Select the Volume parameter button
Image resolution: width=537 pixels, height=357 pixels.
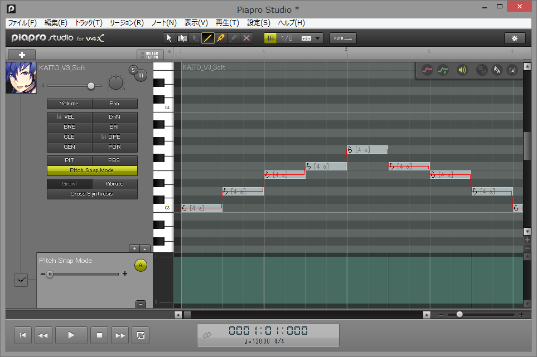[x=70, y=104]
